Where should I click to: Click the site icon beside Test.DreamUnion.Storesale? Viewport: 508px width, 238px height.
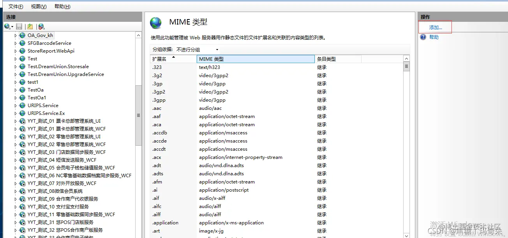(22, 66)
